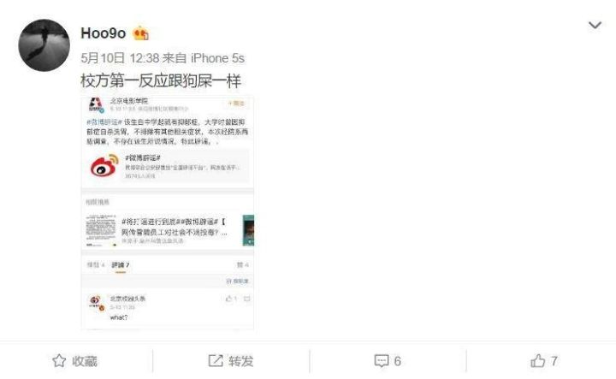Open comments via the speech bubble icon
This screenshot has height=379, width=616.
pyautogui.click(x=382, y=361)
